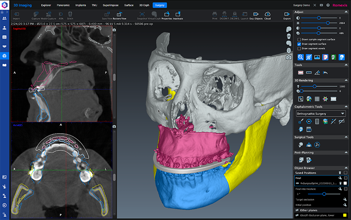The height and width of the screenshot is (220, 351).
Task: Click the colorful skull rendering icon
Action: (x=309, y=99)
